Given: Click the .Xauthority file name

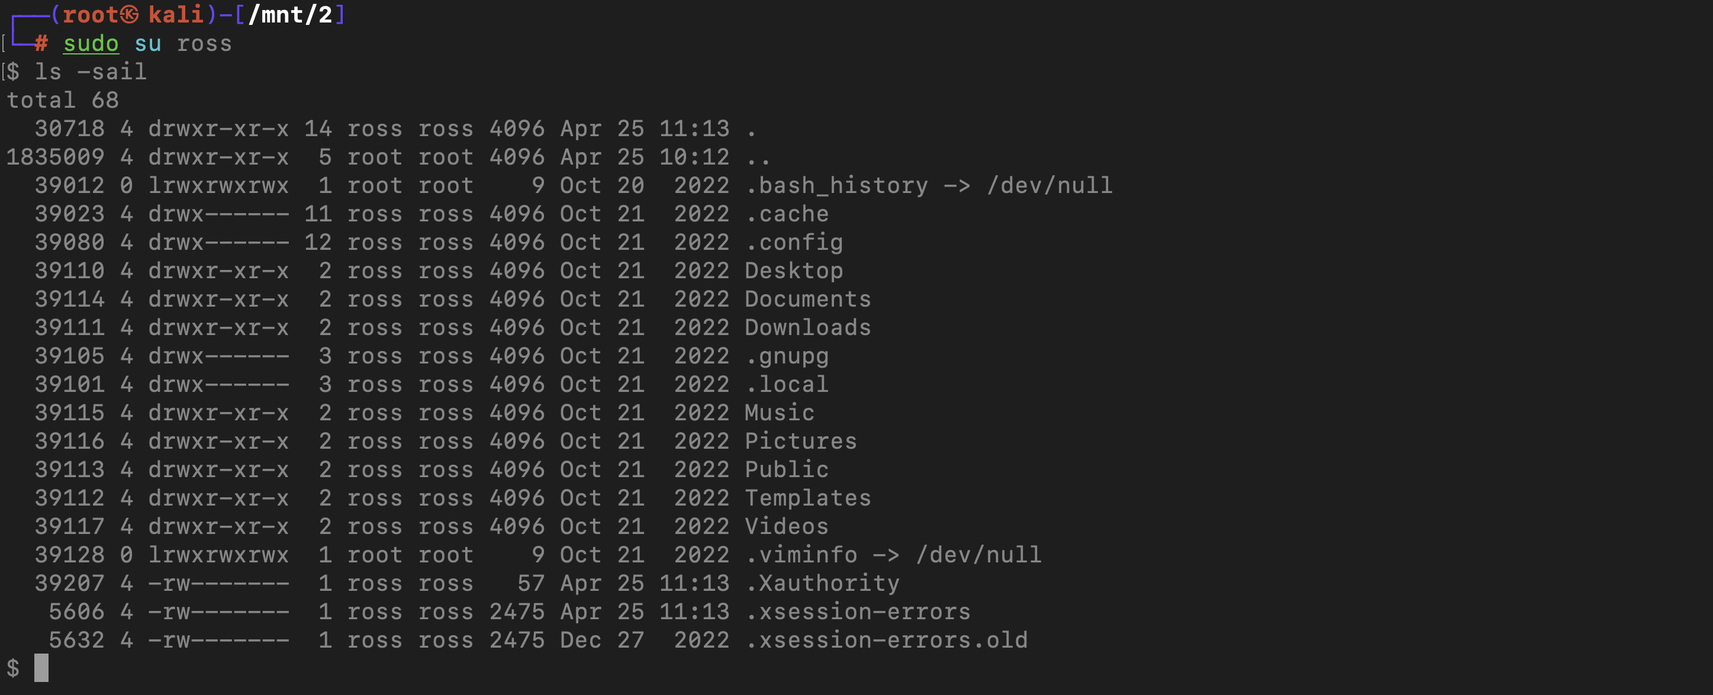Looking at the screenshot, I should click(822, 583).
